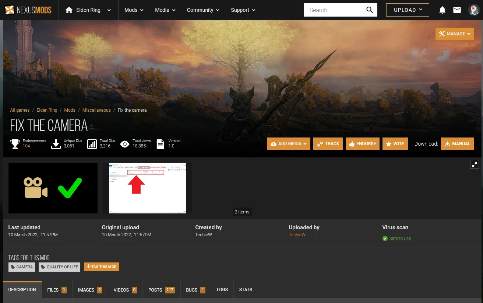
Task: Switch to the Files tab
Action: click(x=57, y=290)
